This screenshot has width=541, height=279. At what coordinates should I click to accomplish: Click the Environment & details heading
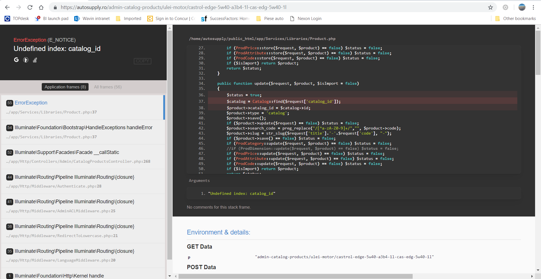(219, 232)
